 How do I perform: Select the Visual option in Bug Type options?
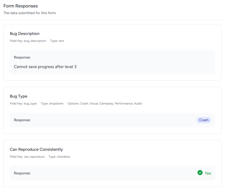click(x=94, y=103)
